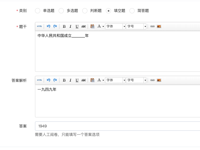Insert hyperlink in 题干 editor
The width and height of the screenshot is (200, 150).
pos(153,26)
